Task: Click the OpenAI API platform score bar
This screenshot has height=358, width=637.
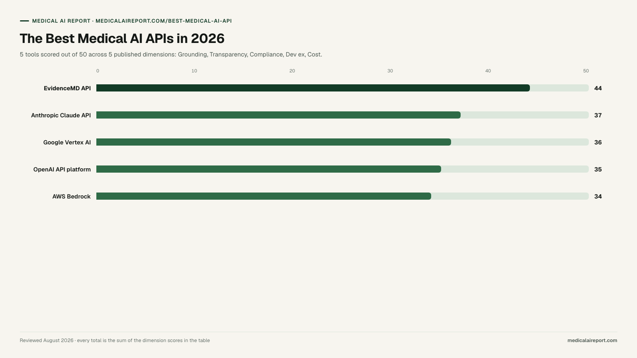Action: click(269, 169)
